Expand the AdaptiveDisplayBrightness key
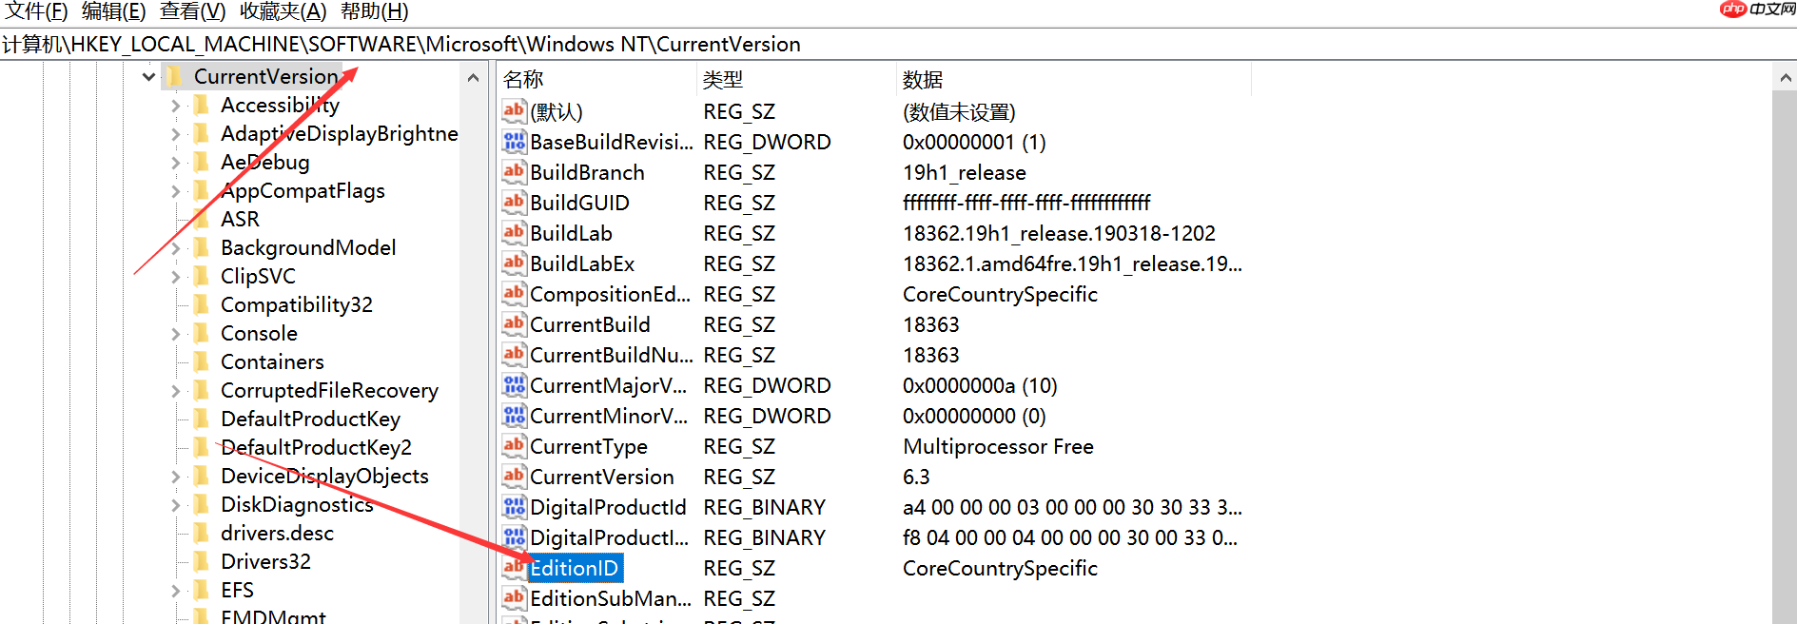The height and width of the screenshot is (624, 1797). [x=175, y=134]
